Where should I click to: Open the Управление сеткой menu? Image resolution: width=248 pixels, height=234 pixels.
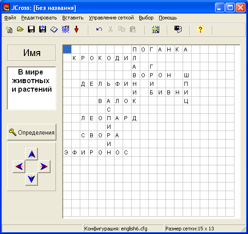tap(111, 18)
